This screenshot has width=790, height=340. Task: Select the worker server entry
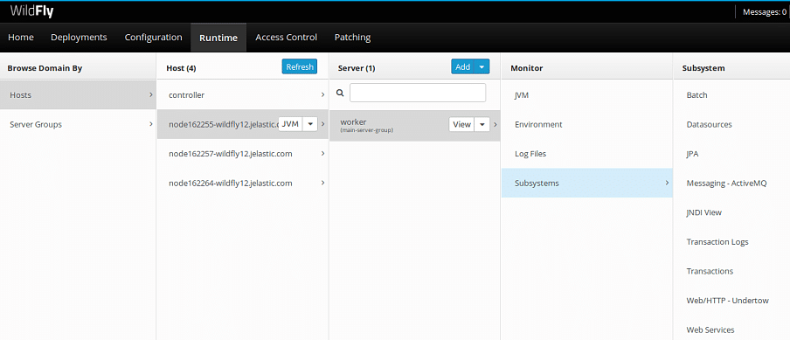coord(414,125)
